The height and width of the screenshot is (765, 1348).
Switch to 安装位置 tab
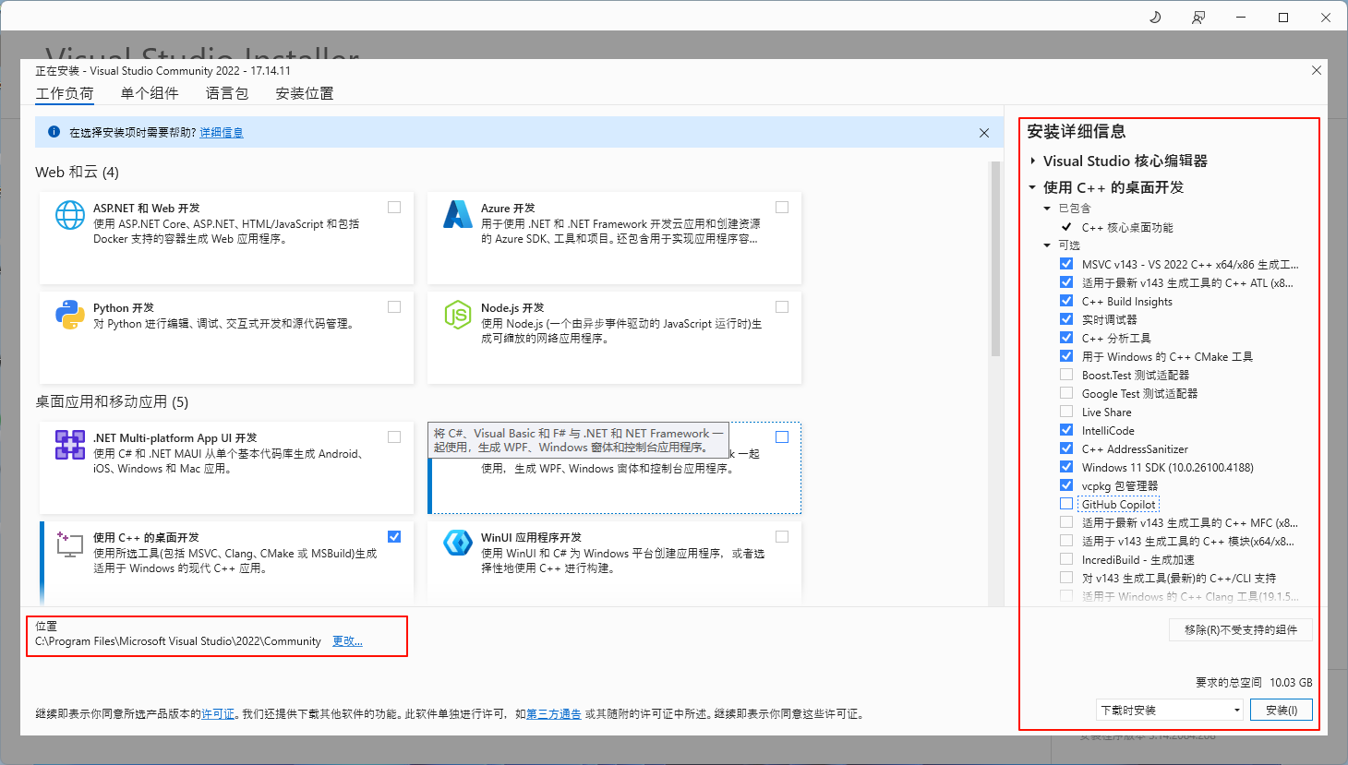305,93
